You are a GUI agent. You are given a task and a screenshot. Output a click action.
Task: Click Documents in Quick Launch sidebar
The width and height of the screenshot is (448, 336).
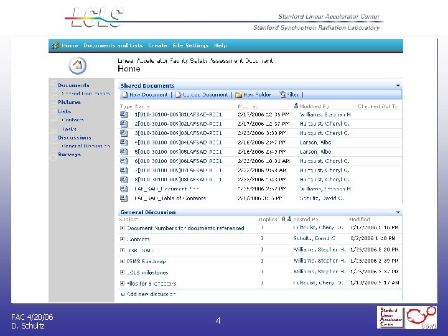(x=73, y=85)
